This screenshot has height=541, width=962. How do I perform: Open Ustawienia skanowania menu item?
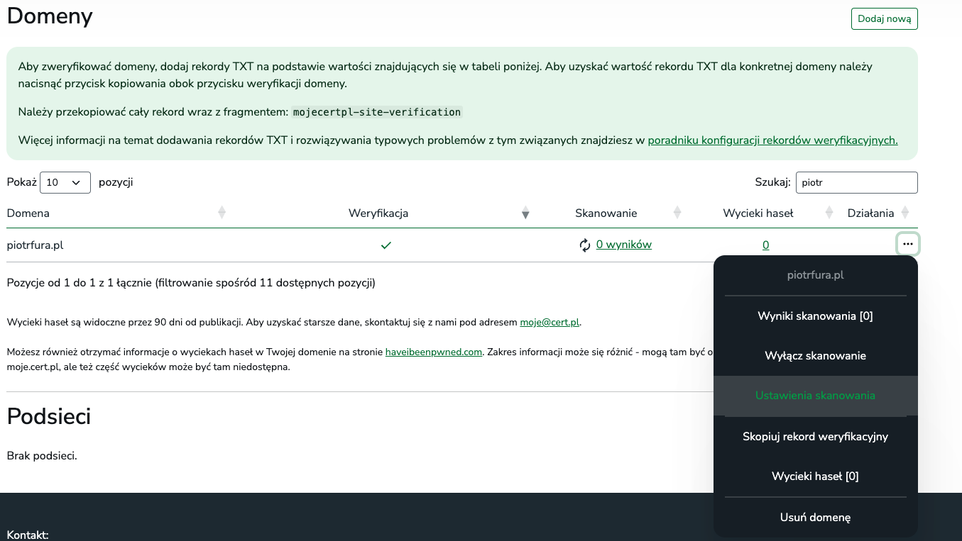tap(815, 396)
